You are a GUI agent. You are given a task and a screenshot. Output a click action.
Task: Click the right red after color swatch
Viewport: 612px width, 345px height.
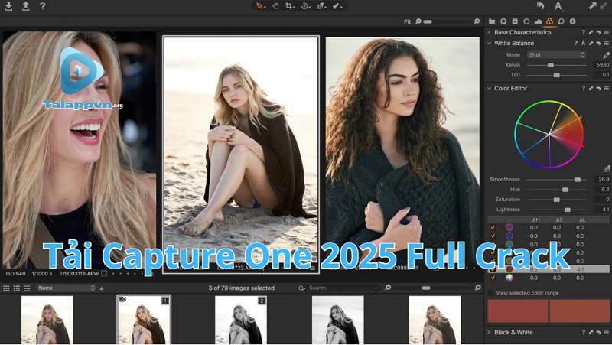(x=580, y=311)
